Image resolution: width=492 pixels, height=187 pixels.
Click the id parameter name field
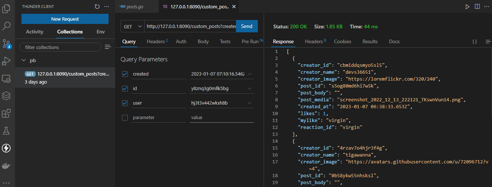click(159, 89)
